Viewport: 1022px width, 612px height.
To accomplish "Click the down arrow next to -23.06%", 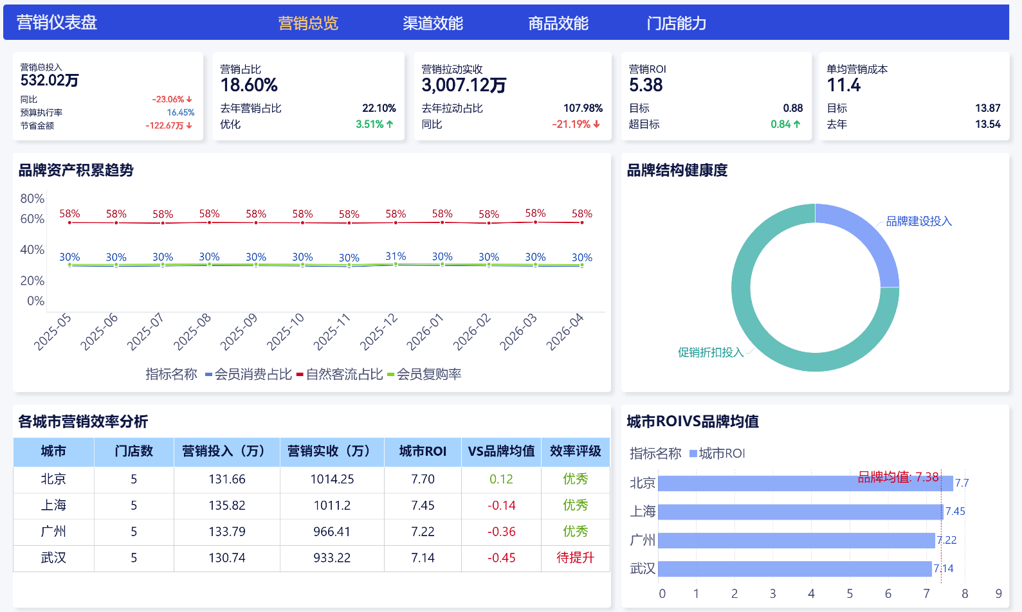I will coord(190,100).
